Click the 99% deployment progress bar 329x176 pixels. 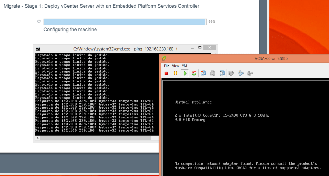point(124,22)
